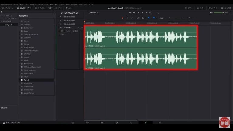This screenshot has width=233, height=131.
Task: Open the Fairlight menu
Action: pos(74,5)
